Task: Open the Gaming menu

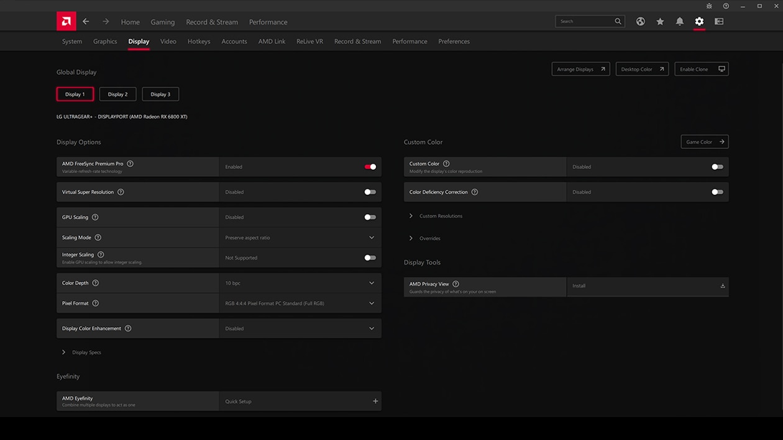Action: [163, 22]
